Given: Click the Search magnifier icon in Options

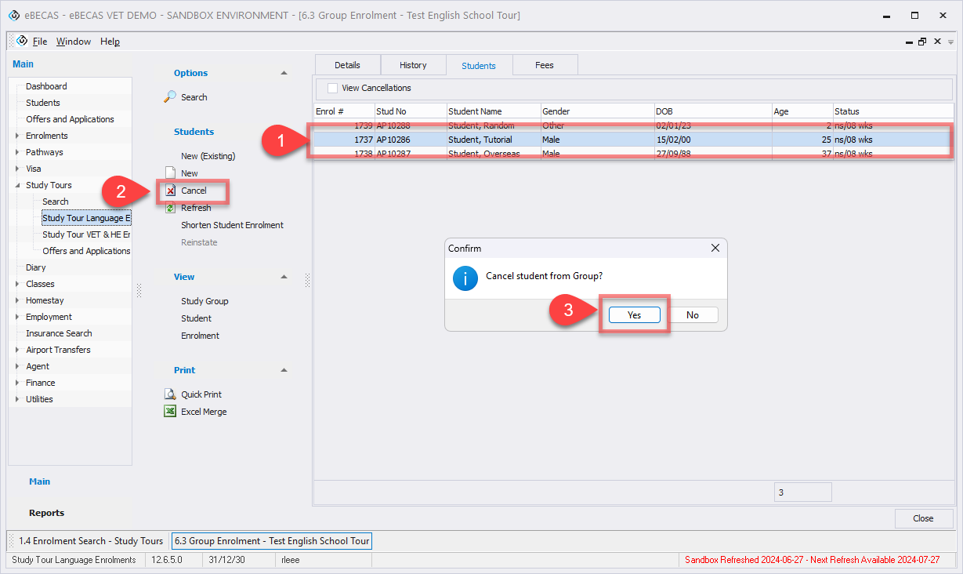Looking at the screenshot, I should coord(170,97).
